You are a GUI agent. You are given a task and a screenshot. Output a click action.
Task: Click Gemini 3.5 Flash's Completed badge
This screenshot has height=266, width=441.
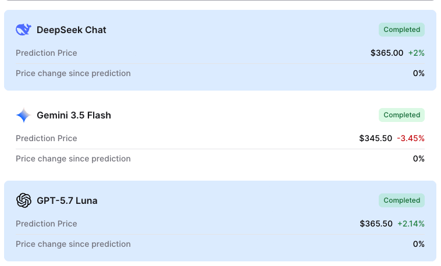401,115
